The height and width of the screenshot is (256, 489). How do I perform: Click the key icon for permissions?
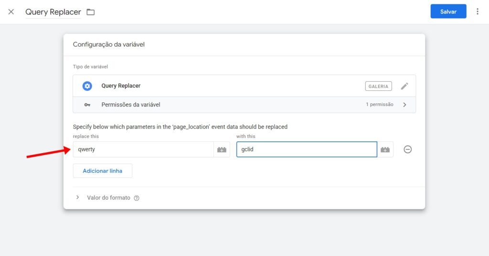pos(87,105)
